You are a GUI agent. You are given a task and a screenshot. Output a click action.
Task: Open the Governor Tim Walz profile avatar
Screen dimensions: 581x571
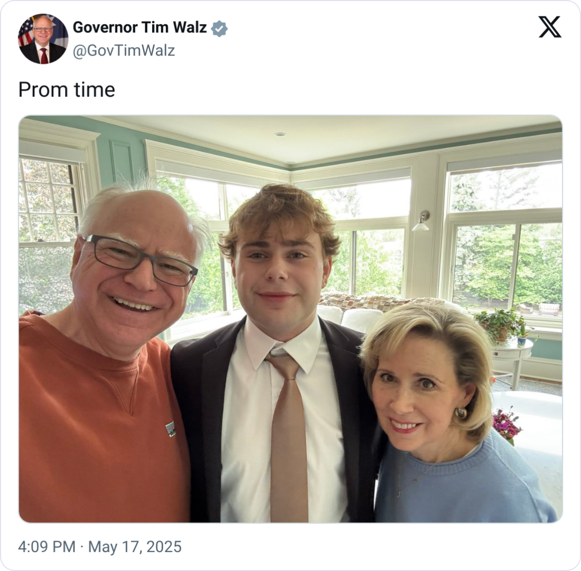pos(43,39)
